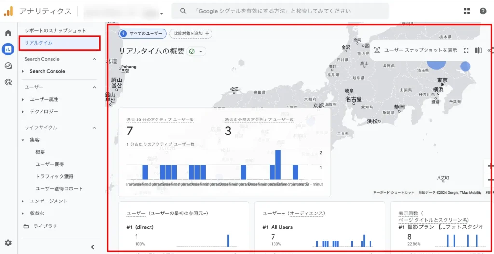Click the share report icon
The width and height of the screenshot is (494, 254).
(x=490, y=50)
